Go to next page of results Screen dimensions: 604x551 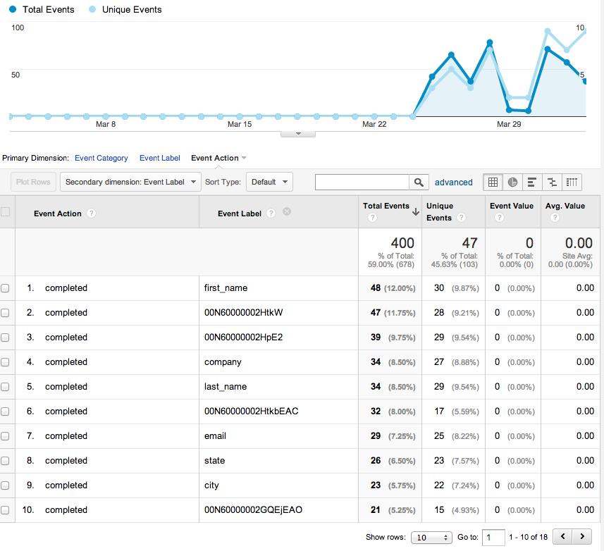(x=582, y=536)
